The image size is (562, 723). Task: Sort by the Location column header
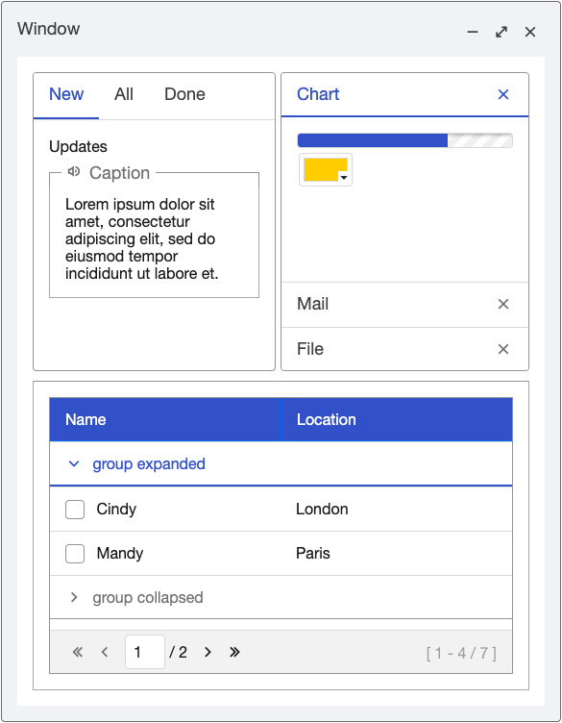tap(397, 419)
